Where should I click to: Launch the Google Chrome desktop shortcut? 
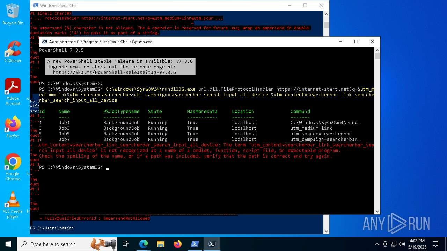pyautogui.click(x=13, y=167)
